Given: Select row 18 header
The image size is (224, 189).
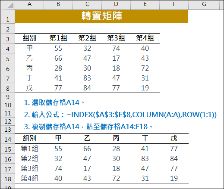Looking at the screenshot, I should (x=8, y=178).
